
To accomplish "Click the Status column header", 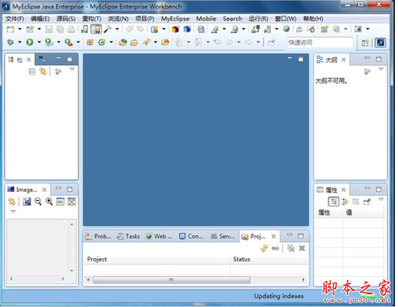I will coord(269,259).
